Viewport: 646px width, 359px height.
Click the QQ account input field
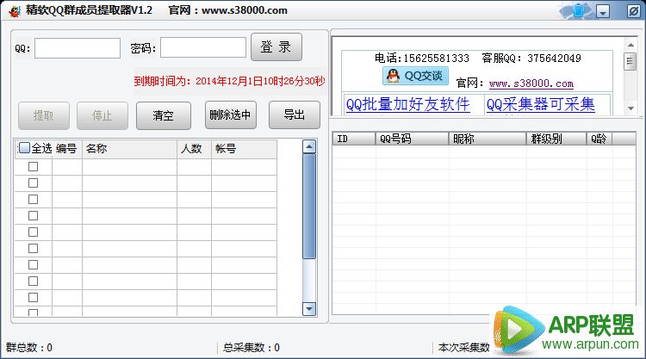(78, 48)
